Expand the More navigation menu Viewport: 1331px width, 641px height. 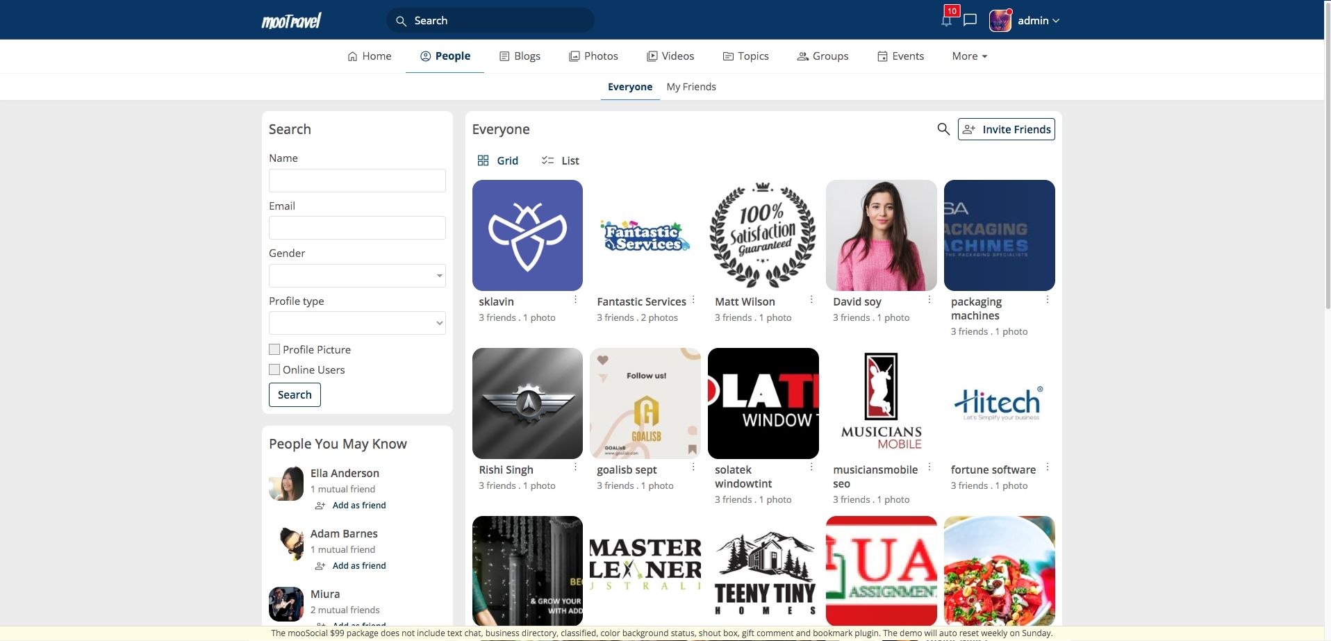(x=969, y=56)
